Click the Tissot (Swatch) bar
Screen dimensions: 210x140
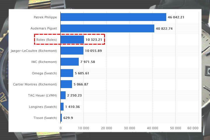tap(61, 118)
